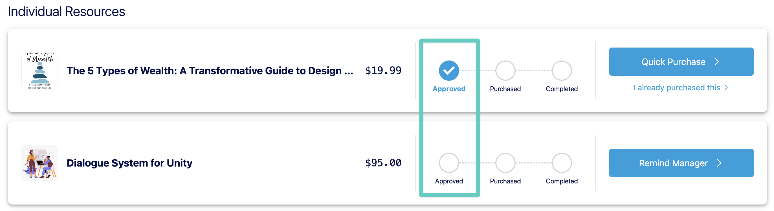This screenshot has width=774, height=211.
Task: Click the Quick Purchase button
Action: 681,62
